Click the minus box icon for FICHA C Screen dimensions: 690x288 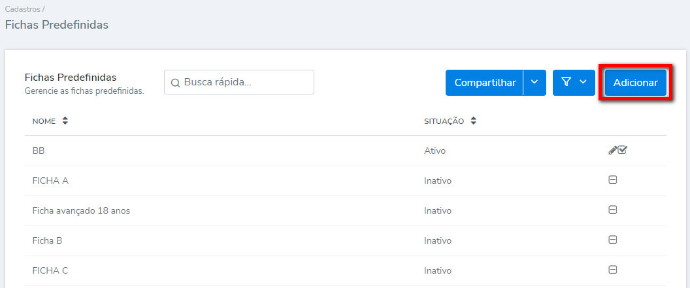(x=613, y=270)
